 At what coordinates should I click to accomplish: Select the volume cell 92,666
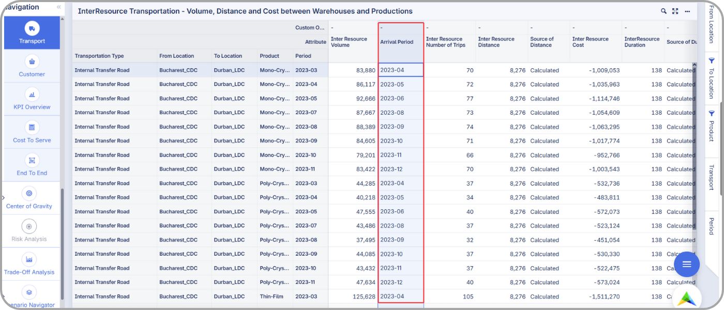point(353,99)
